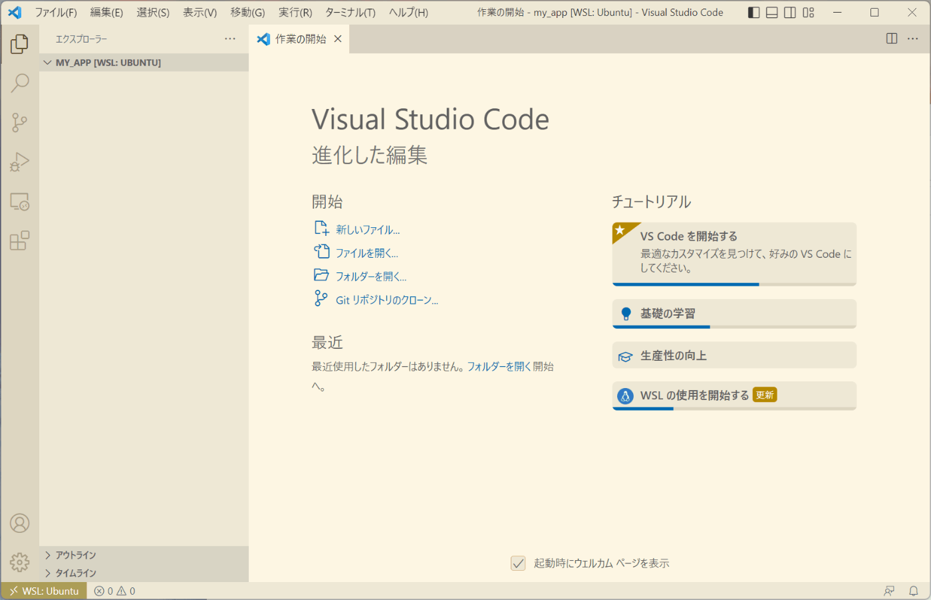This screenshot has height=600, width=931.
Task: Click the WSL: Ubuntu remote status indicator
Action: coord(44,591)
